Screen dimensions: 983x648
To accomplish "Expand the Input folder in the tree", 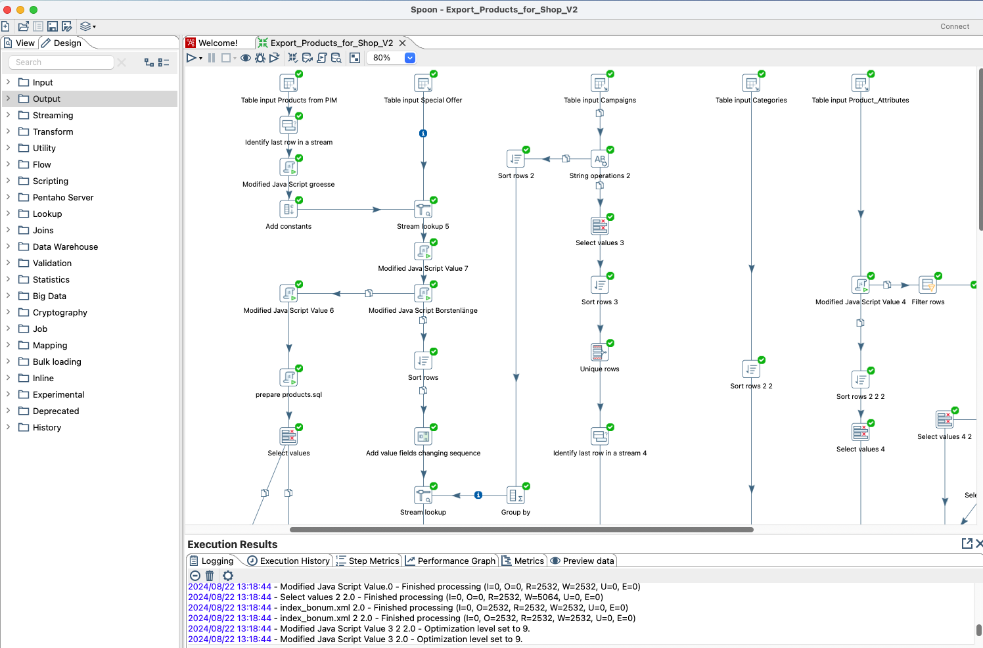I will pyautogui.click(x=8, y=82).
